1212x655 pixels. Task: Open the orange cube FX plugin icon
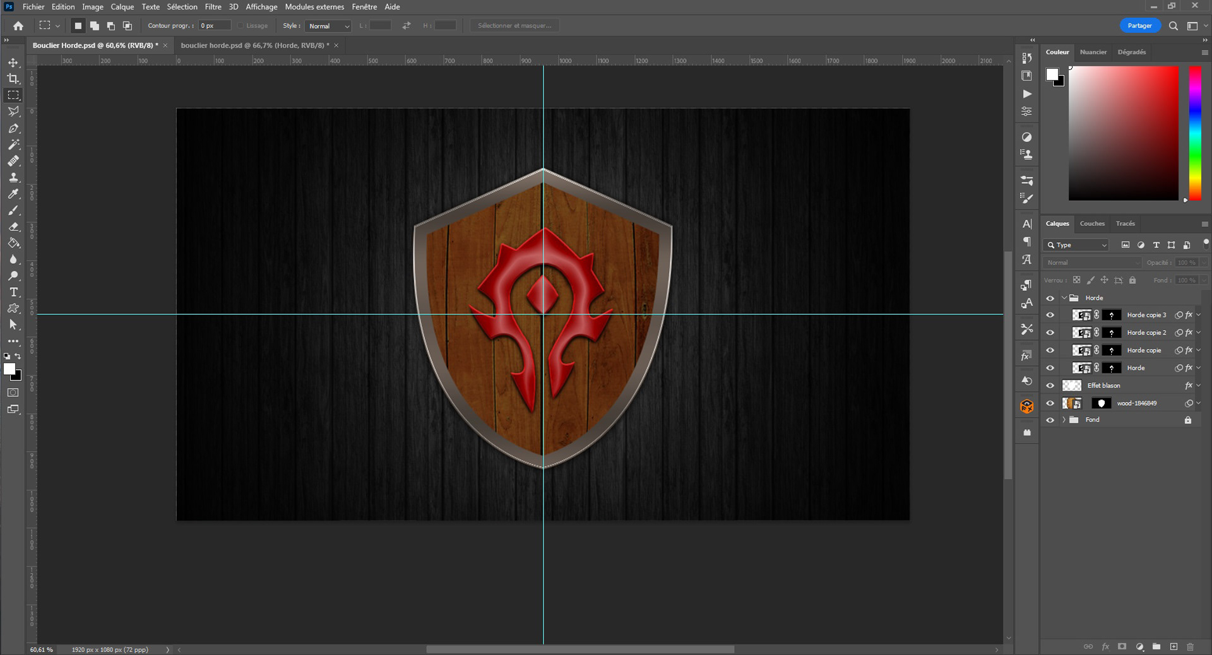[x=1027, y=406]
